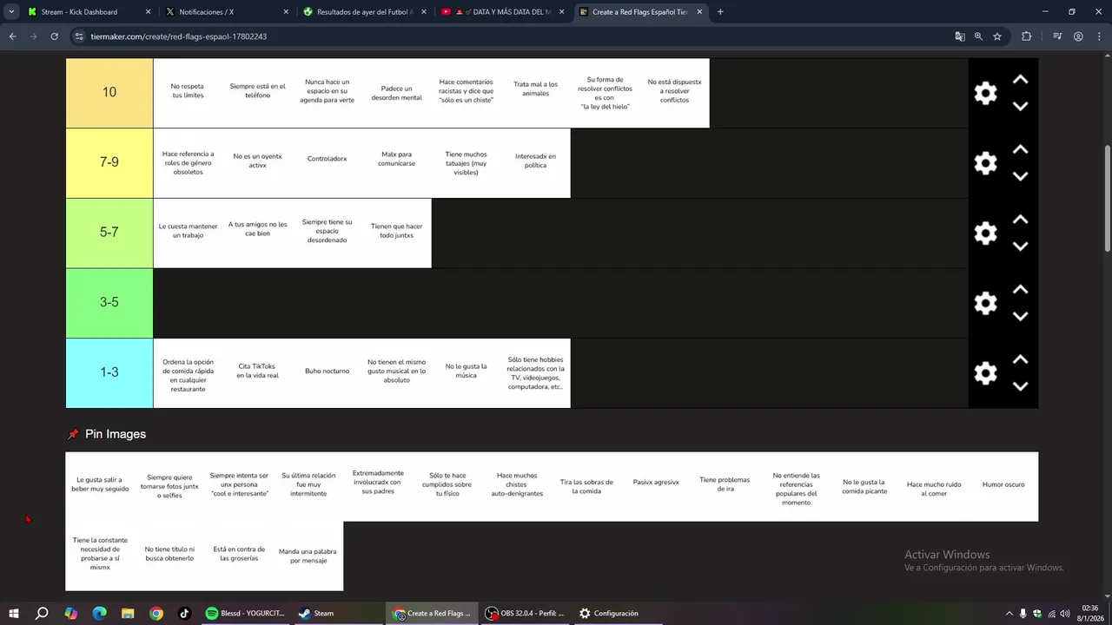Select 'Cita TikToks en la vida real' card
The width and height of the screenshot is (1112, 625).
point(257,372)
